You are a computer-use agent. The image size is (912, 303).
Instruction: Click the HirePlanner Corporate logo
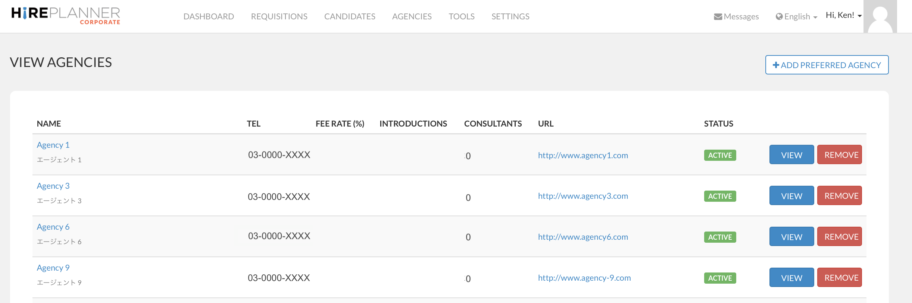pyautogui.click(x=66, y=16)
